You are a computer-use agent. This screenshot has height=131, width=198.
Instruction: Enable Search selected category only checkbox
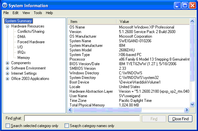(x=8, y=126)
